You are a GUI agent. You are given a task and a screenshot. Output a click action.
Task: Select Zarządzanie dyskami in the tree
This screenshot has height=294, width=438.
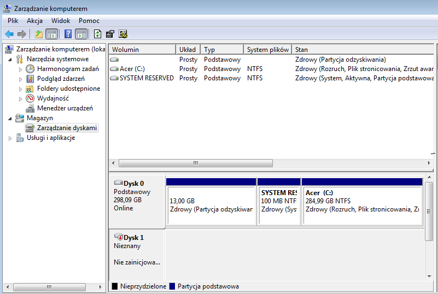(67, 128)
